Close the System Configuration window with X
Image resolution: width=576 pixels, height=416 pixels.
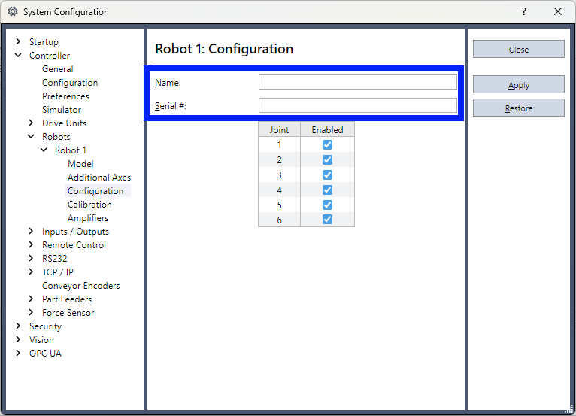pos(558,12)
